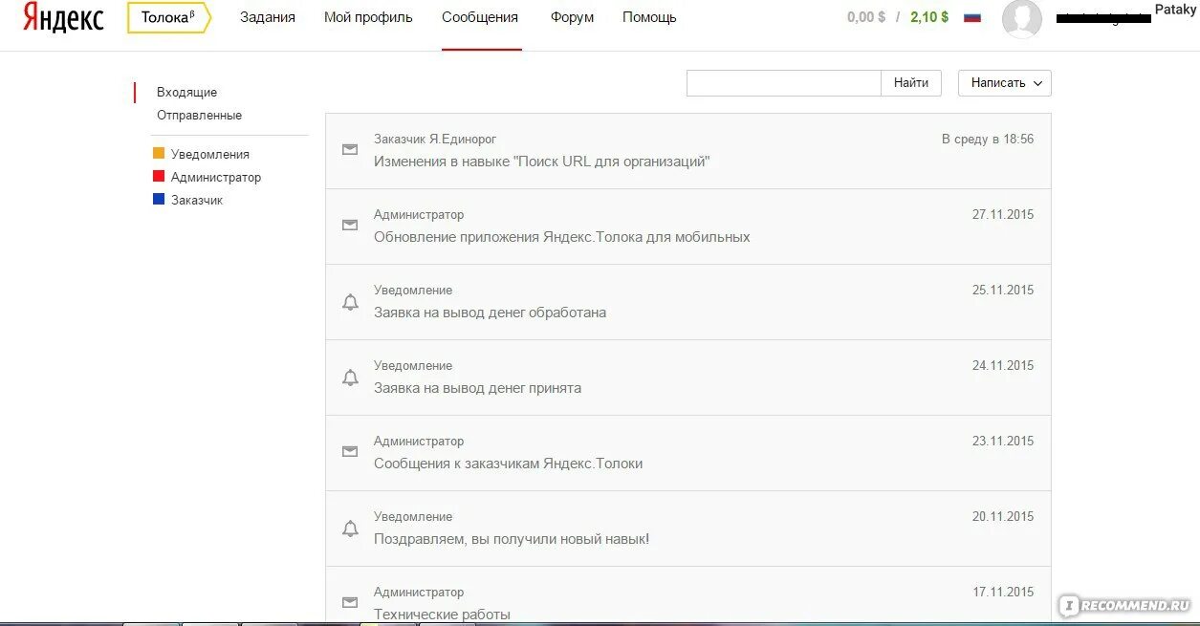The height and width of the screenshot is (626, 1200).
Task: Show the Отправленные folder
Action: pos(199,116)
